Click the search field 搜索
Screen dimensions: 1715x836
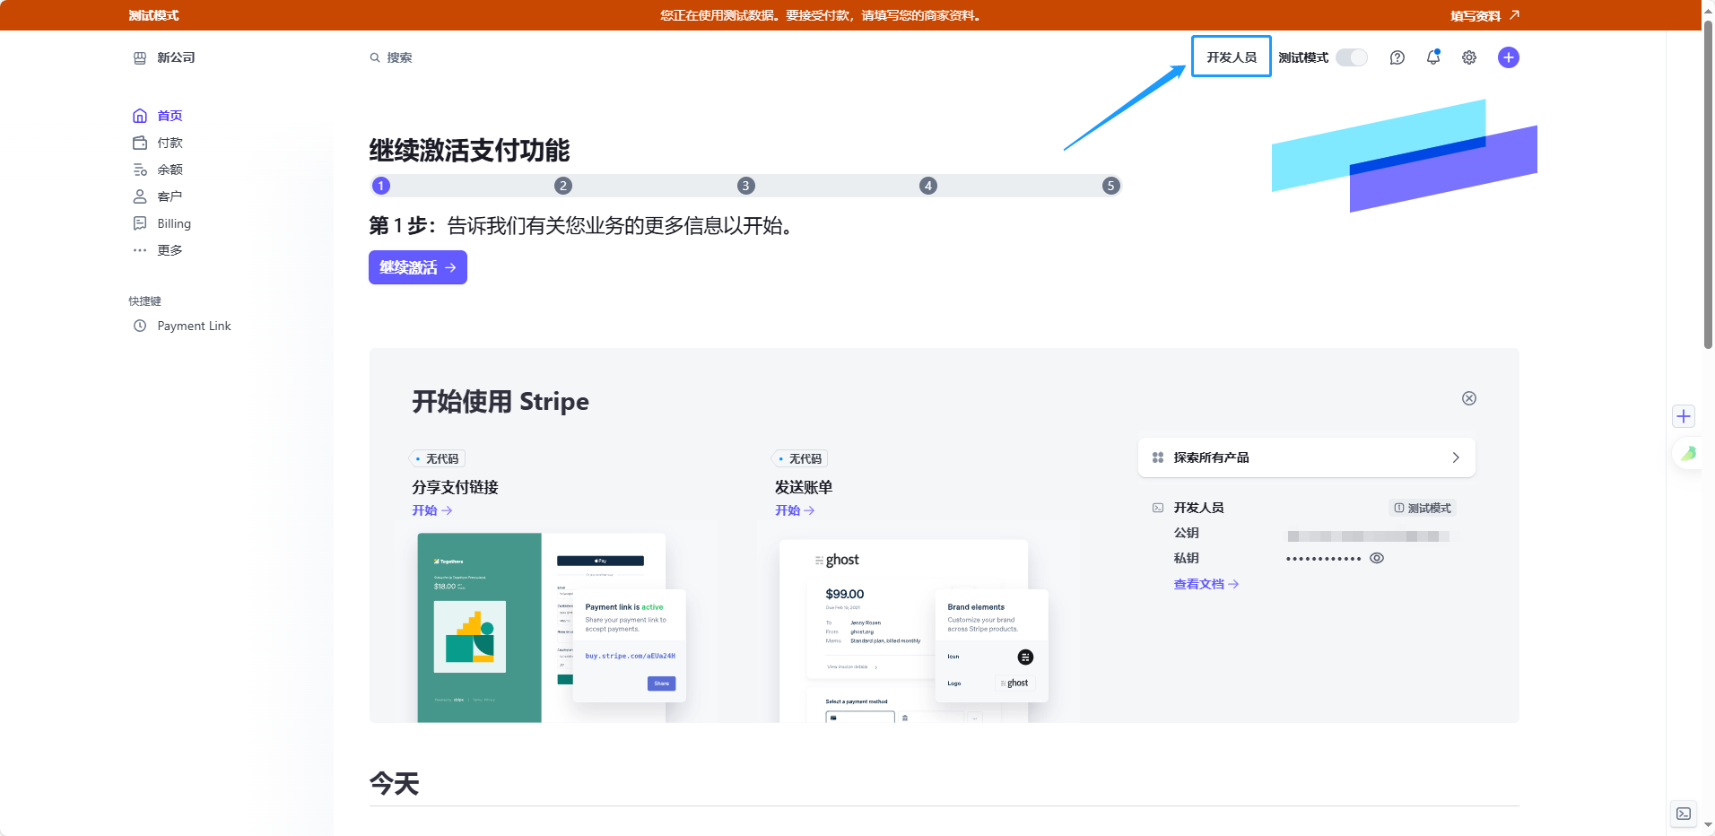399,57
